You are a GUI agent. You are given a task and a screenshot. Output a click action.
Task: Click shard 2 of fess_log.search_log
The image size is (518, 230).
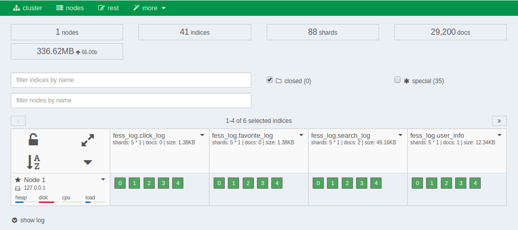click(347, 184)
